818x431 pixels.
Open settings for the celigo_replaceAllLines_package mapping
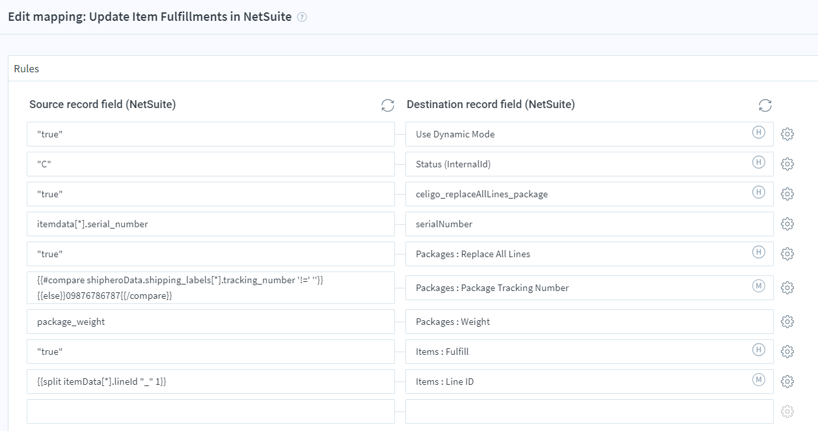787,193
